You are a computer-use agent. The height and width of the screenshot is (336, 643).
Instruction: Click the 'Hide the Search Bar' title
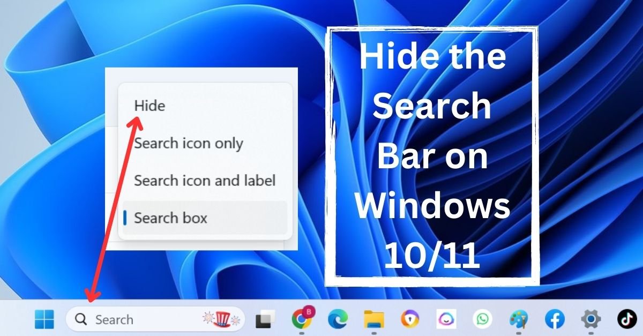[432, 155]
